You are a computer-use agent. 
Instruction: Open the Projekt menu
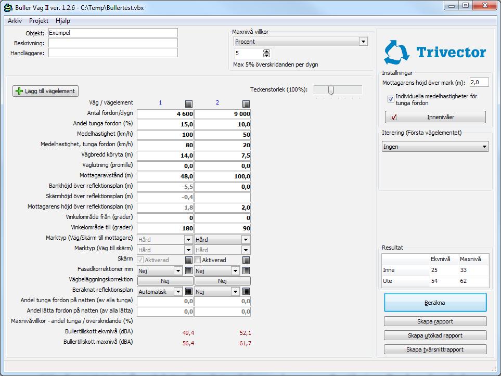(38, 21)
